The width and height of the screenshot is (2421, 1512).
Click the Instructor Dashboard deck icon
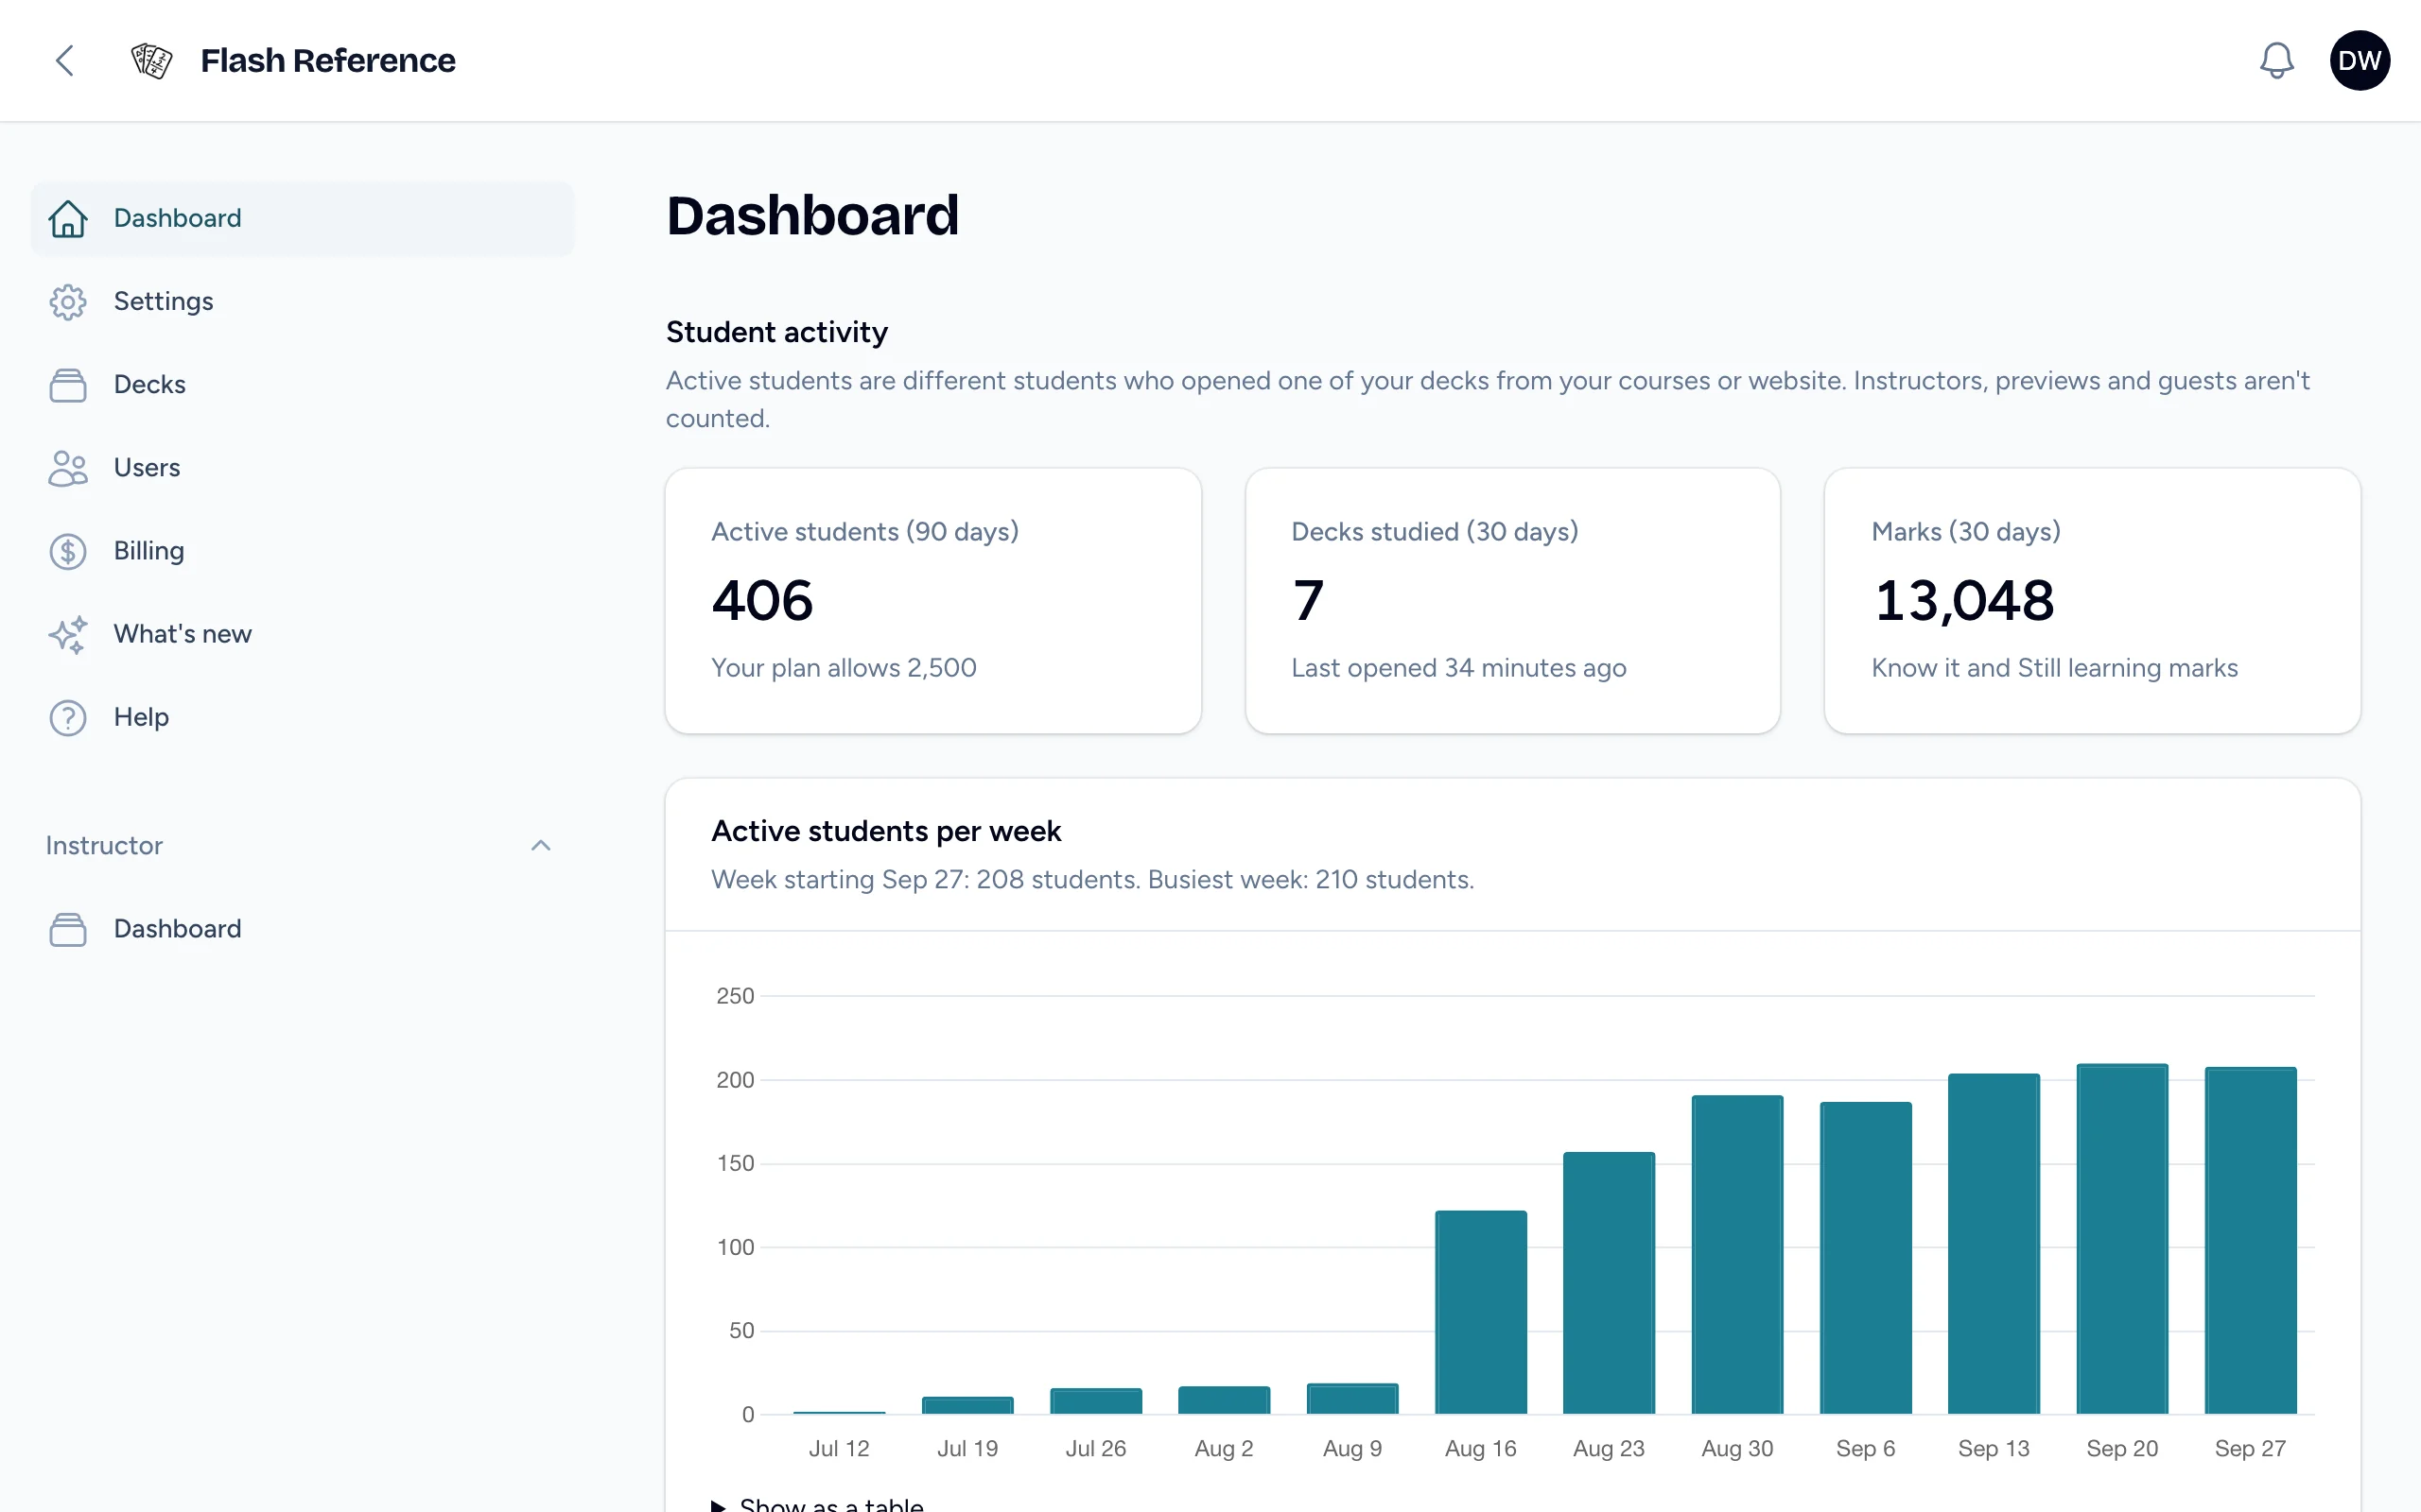tap(68, 929)
